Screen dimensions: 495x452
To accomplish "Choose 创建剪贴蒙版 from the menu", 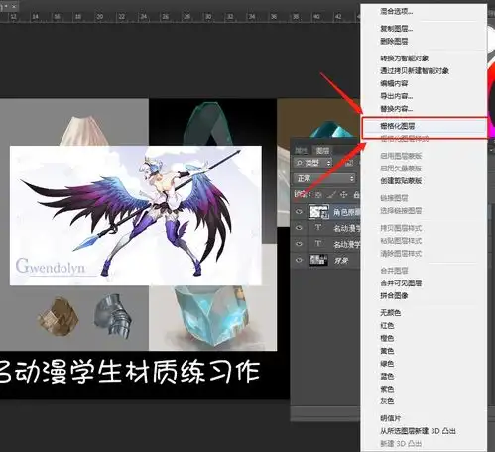I will (401, 181).
